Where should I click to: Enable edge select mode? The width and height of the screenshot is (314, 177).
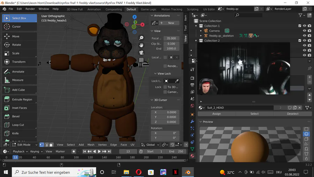46,145
